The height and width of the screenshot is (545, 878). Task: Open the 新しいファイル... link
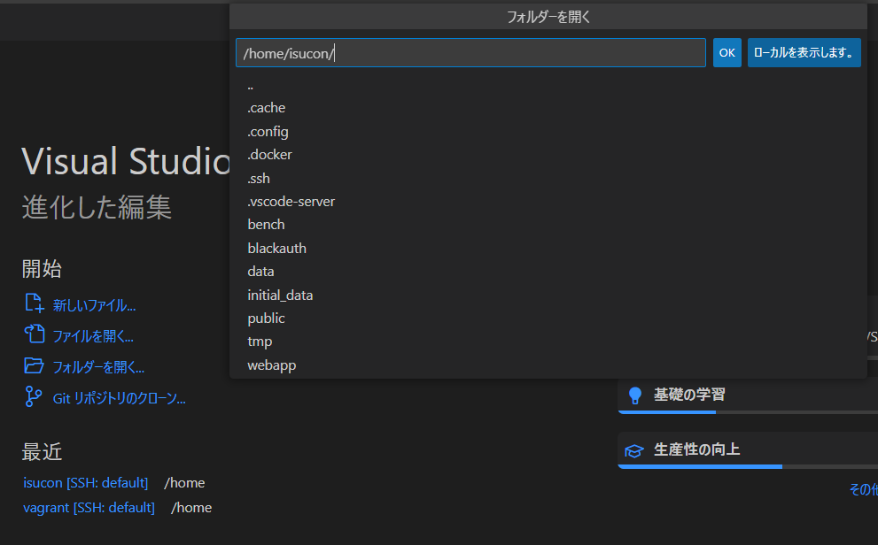coord(94,305)
